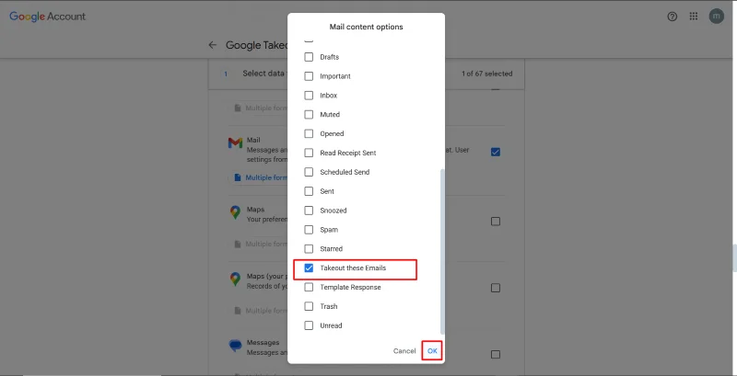The image size is (737, 376).
Task: Check the Template Response checkbox
Action: coord(309,288)
